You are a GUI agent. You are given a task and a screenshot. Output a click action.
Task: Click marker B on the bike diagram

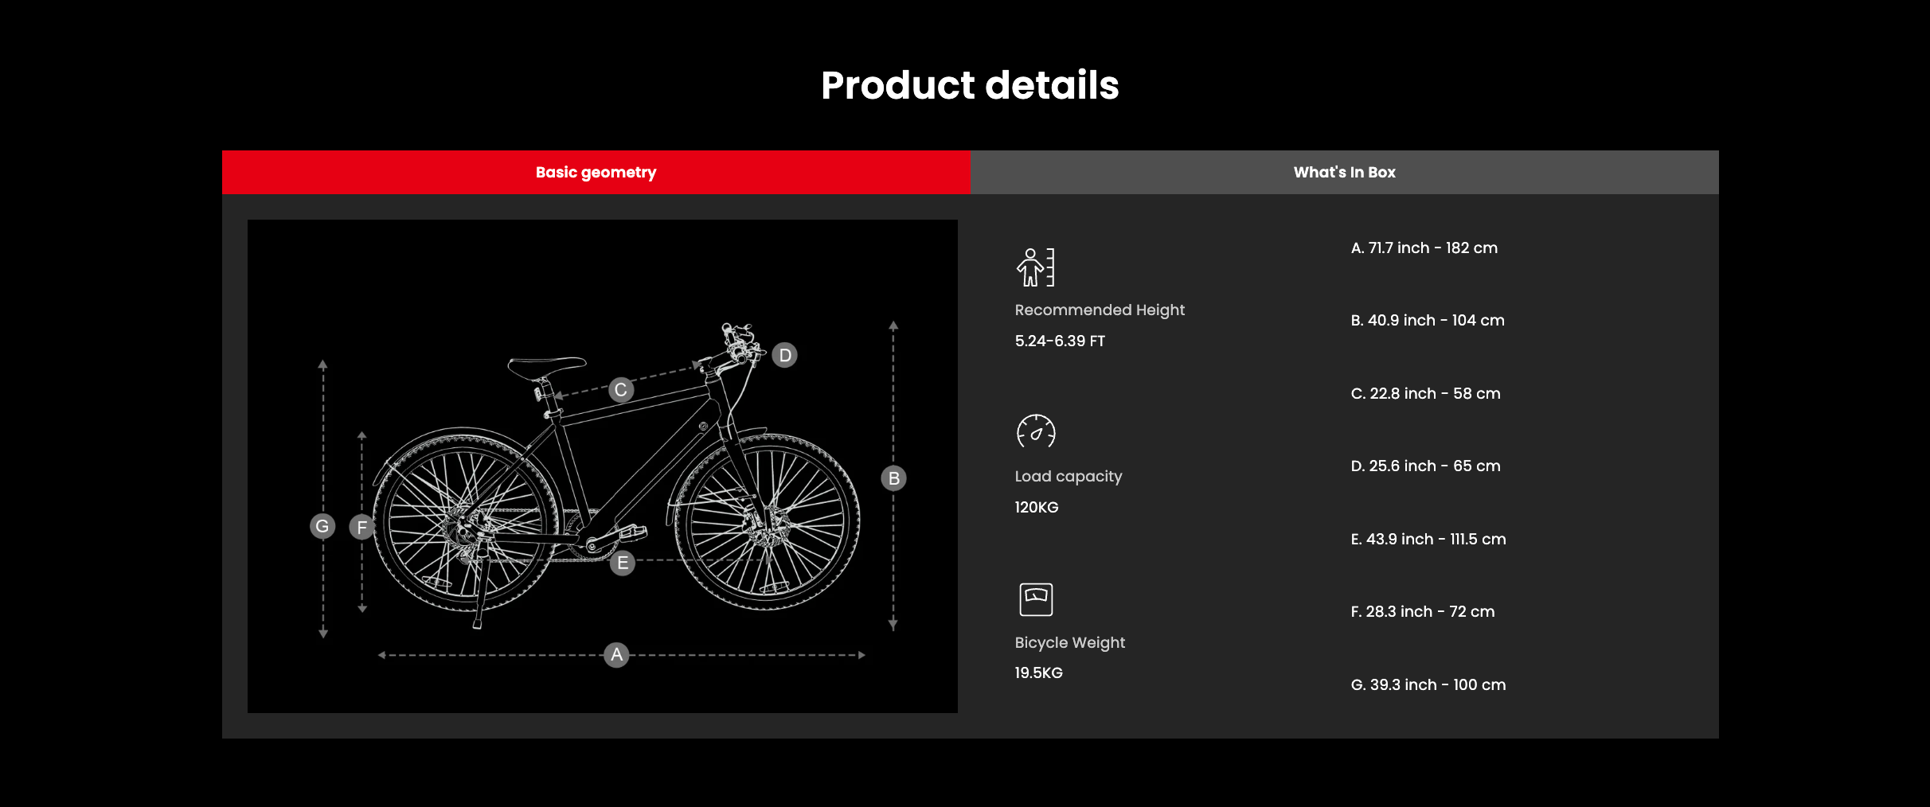tap(893, 478)
